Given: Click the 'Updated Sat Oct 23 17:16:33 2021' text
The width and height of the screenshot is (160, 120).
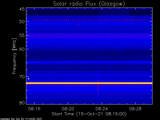Looking at the screenshot, I should tap(21, 119).
